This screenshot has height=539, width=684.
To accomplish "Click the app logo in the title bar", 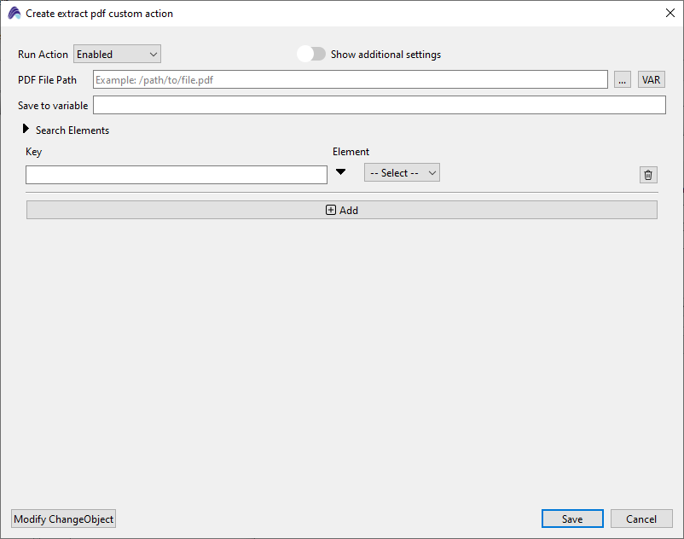I will [14, 14].
